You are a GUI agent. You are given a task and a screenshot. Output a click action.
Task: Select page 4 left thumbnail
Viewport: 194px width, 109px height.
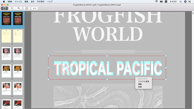pos(6,71)
